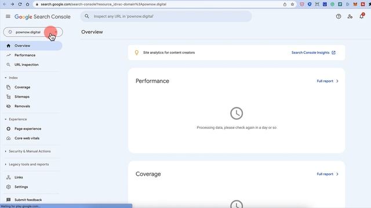This screenshot has width=371, height=208.
Task: Click the browser back arrow
Action: pos(5,4)
